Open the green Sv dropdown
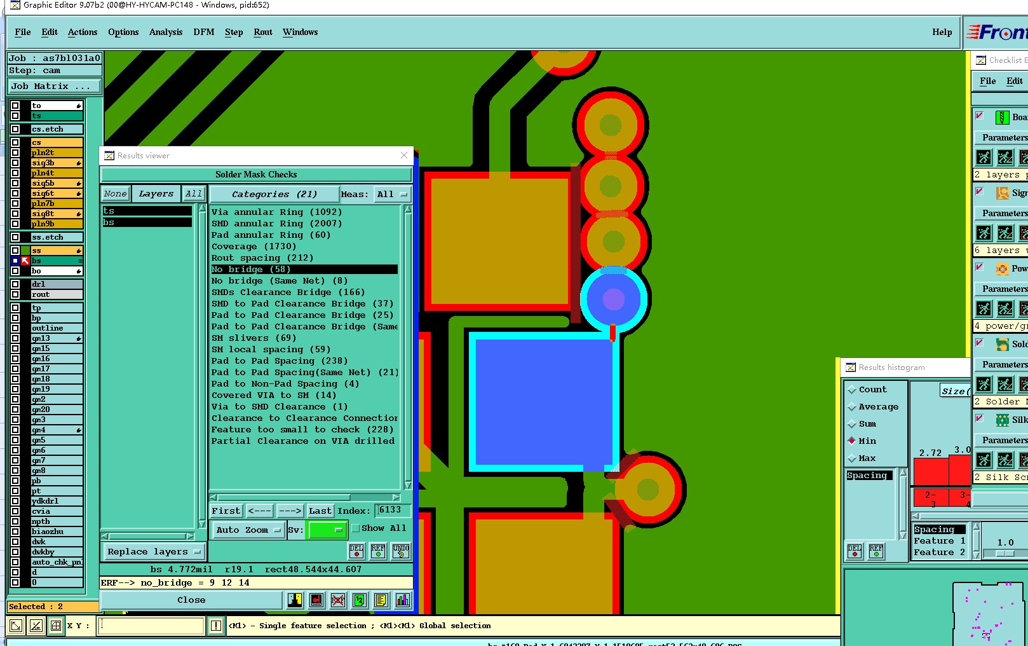The width and height of the screenshot is (1028, 646). tap(327, 530)
